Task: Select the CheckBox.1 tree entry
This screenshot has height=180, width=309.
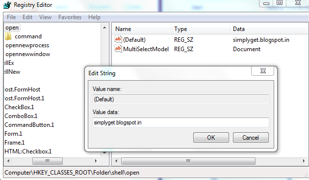Action: pyautogui.click(x=19, y=107)
